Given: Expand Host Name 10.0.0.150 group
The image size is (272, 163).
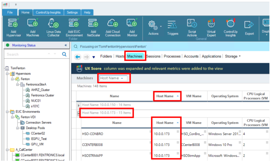Looking at the screenshot, I should pyautogui.click(x=79, y=105).
